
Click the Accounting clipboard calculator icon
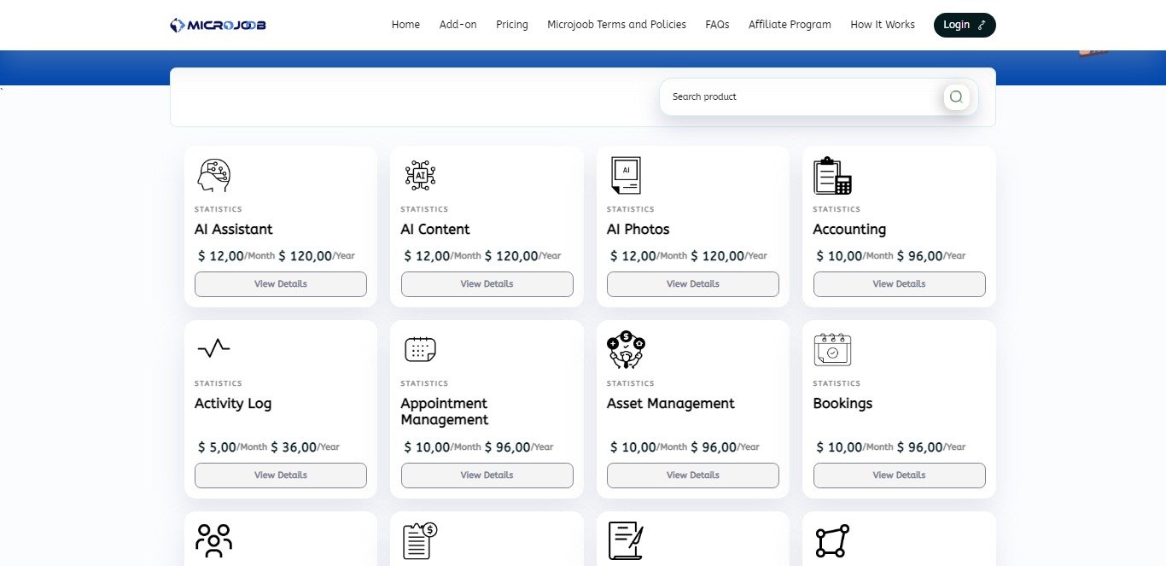coord(832,175)
